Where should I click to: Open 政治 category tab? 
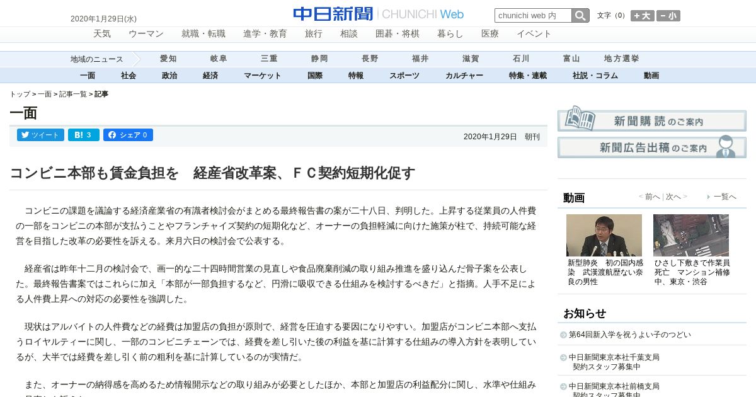pos(169,76)
